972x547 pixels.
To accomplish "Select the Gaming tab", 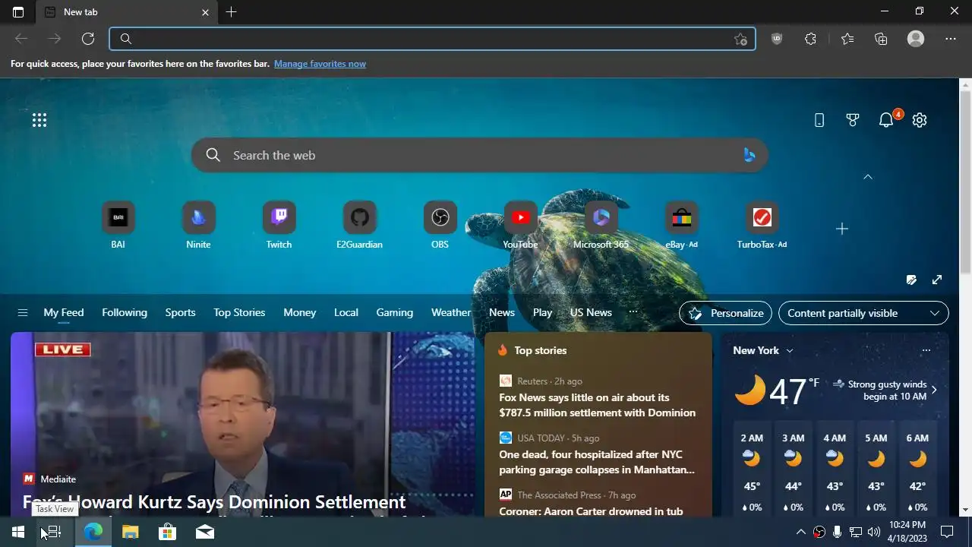I will (395, 313).
